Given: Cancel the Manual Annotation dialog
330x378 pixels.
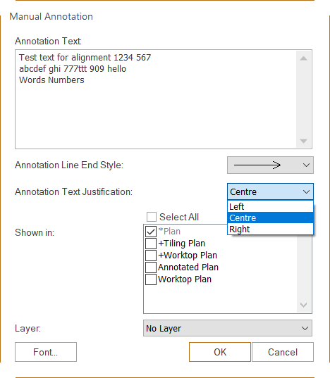Looking at the screenshot, I should coord(283,352).
